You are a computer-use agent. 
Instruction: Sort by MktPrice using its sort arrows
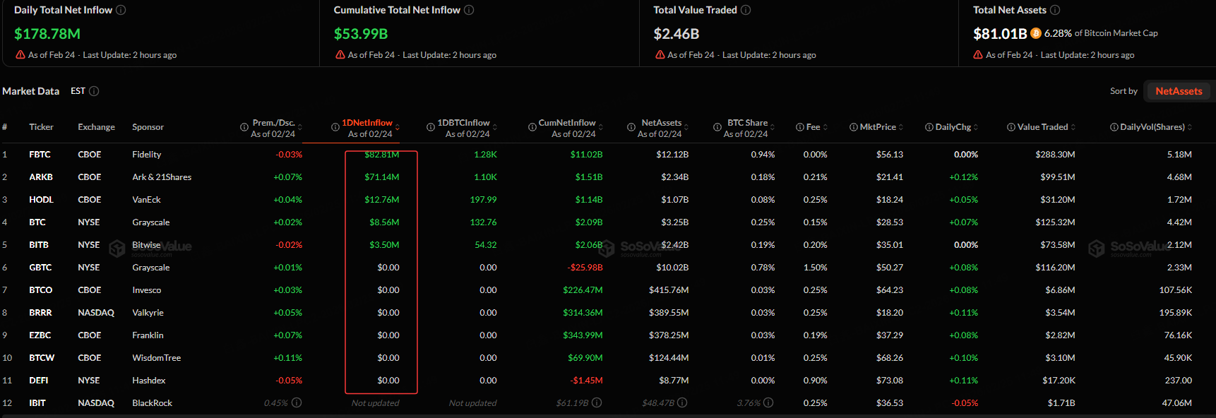901,127
